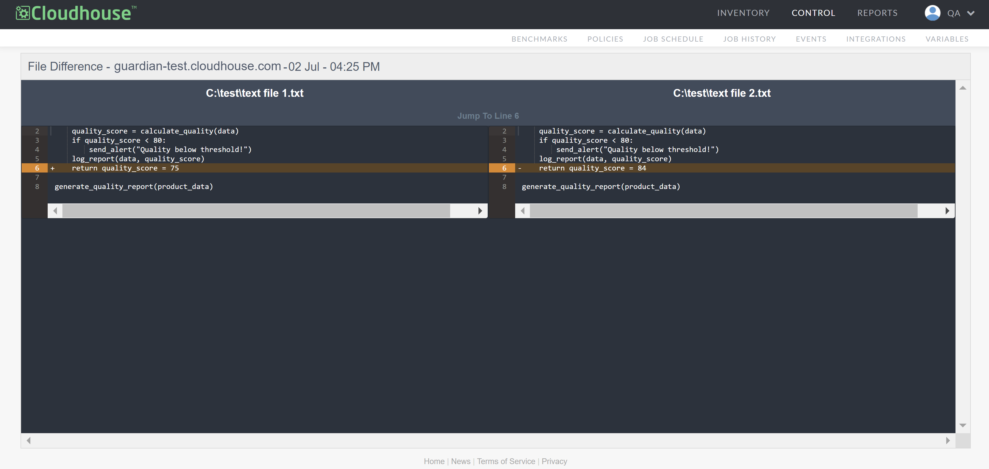989x469 pixels.
Task: Click 'return quality_score = 84' line
Action: tap(592, 168)
